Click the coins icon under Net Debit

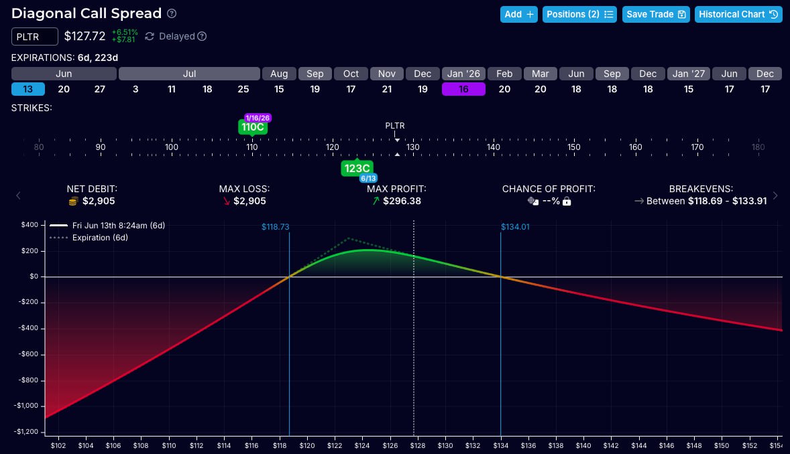click(74, 201)
